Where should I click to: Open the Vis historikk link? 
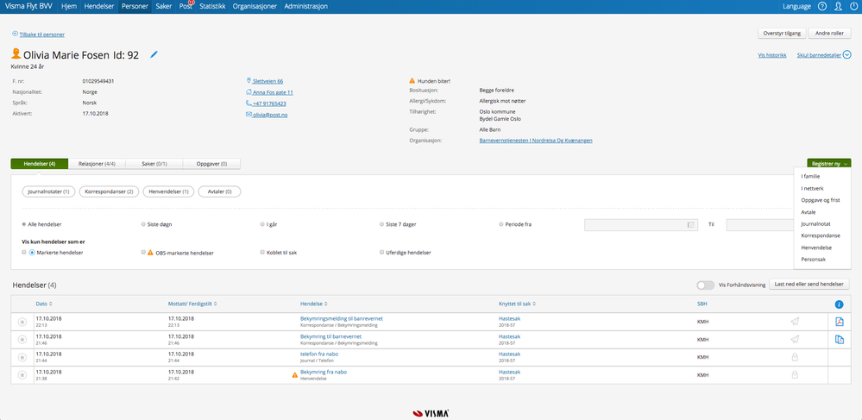(772, 55)
